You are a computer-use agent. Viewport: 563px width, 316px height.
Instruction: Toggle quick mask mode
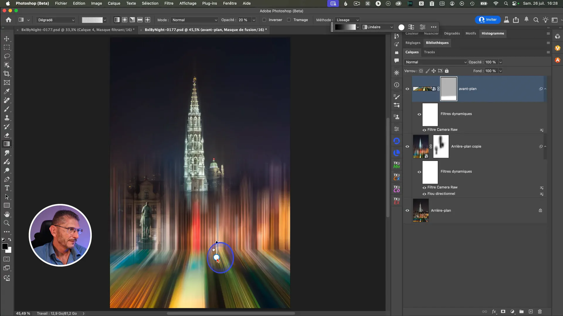click(6, 259)
